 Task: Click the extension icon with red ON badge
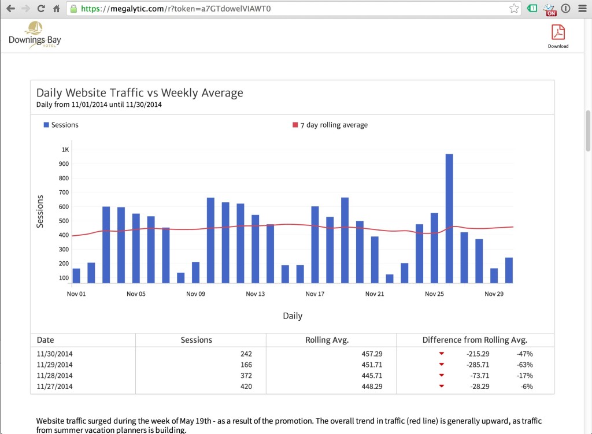(x=550, y=9)
